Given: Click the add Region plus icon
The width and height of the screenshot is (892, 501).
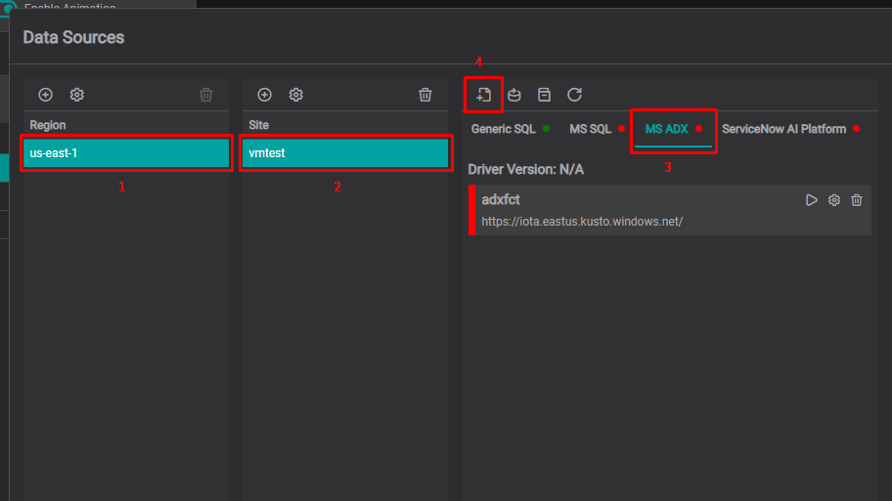Looking at the screenshot, I should 45,95.
